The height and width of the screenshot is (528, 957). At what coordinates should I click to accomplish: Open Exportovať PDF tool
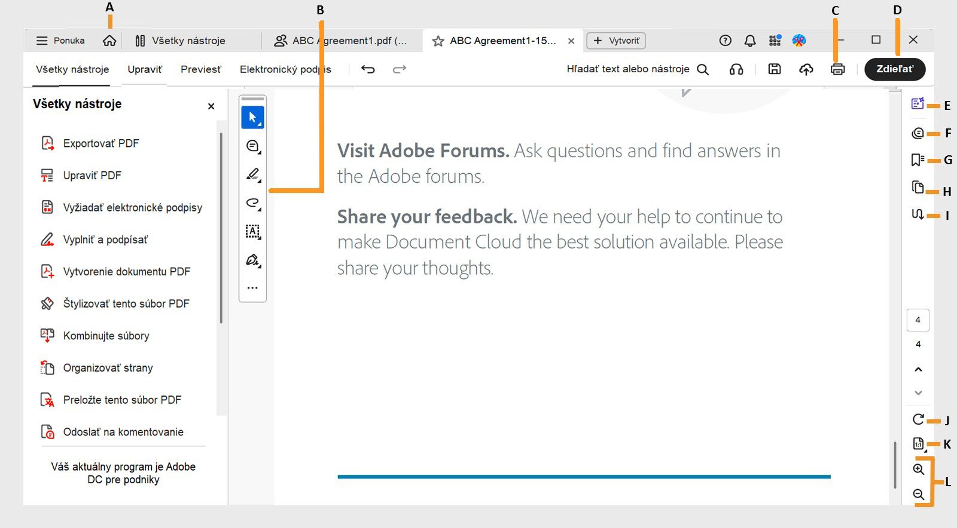coord(100,143)
